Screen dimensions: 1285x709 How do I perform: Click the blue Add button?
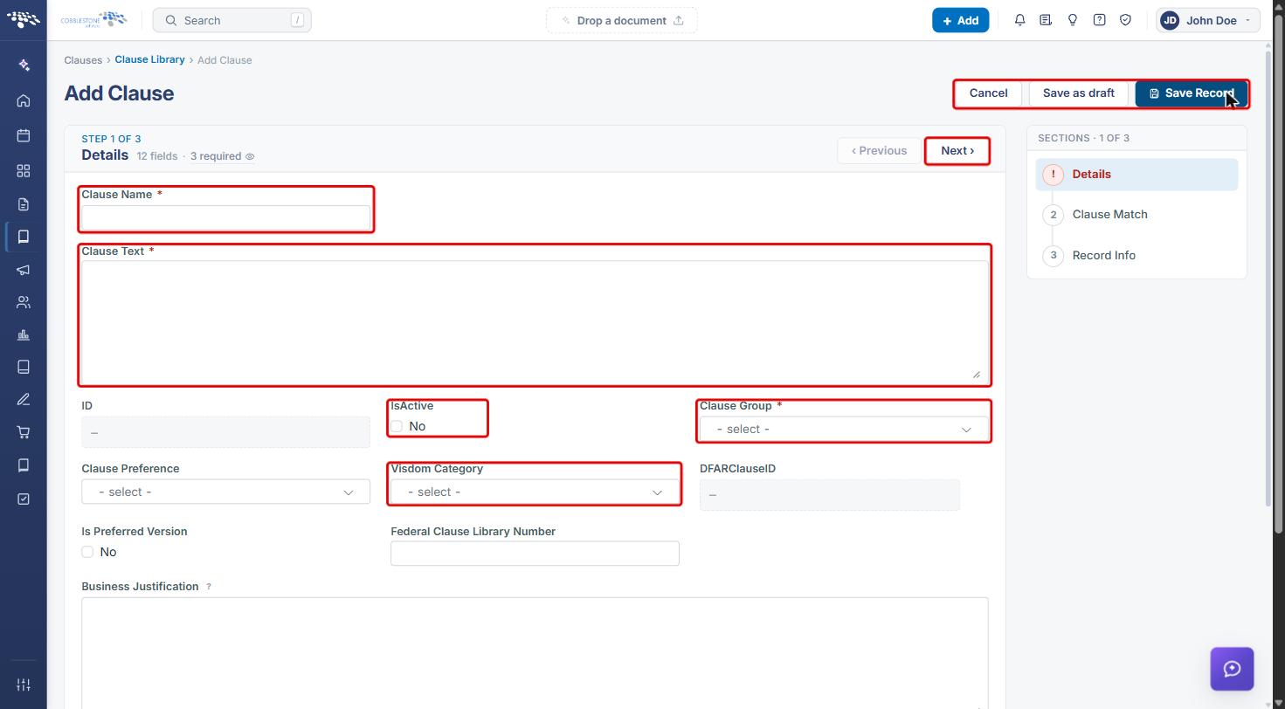pos(960,20)
